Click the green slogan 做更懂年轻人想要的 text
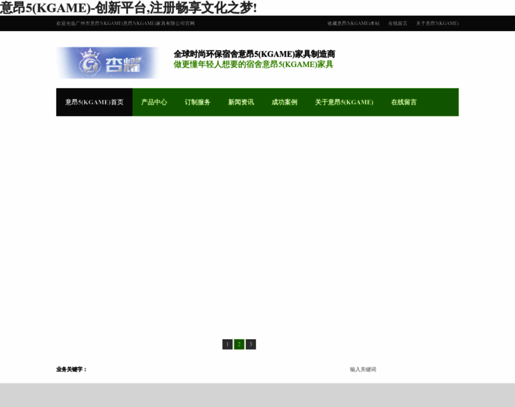 click(x=253, y=64)
